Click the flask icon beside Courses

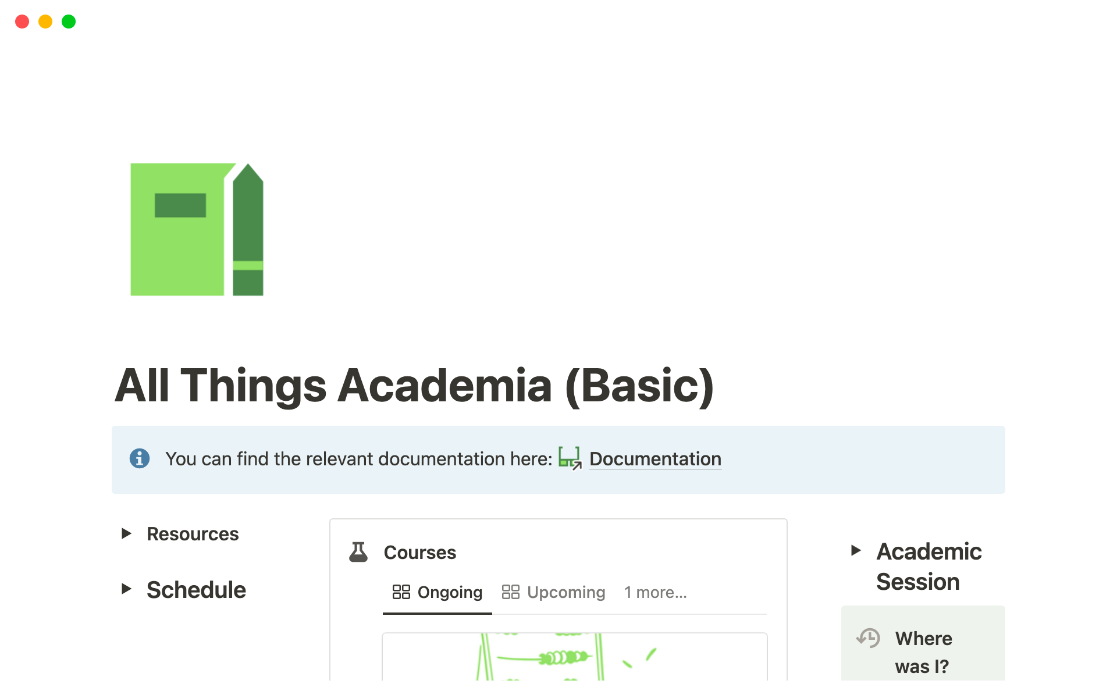click(358, 552)
